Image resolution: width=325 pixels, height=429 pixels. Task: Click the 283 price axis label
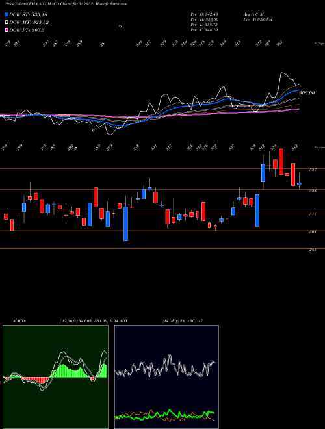[x=313, y=250]
